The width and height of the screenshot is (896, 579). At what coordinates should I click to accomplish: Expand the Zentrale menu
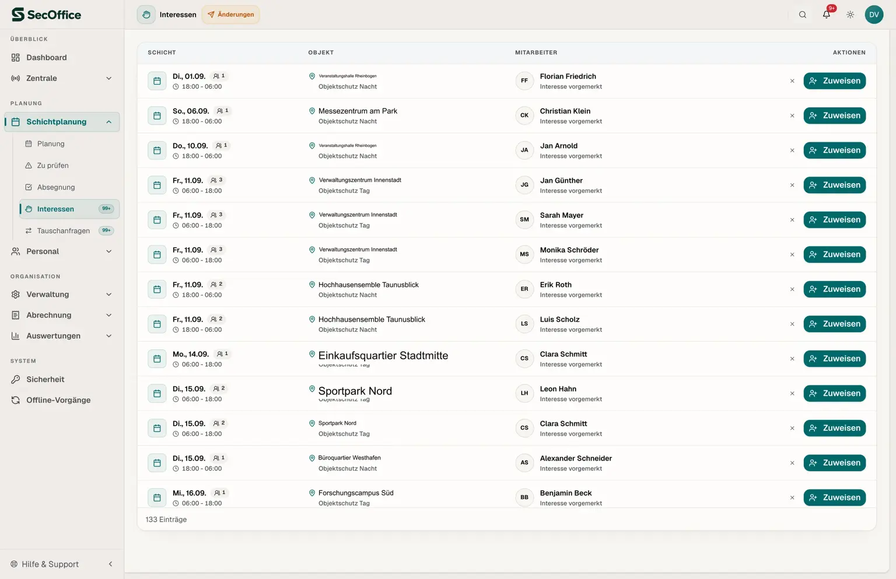tap(62, 78)
